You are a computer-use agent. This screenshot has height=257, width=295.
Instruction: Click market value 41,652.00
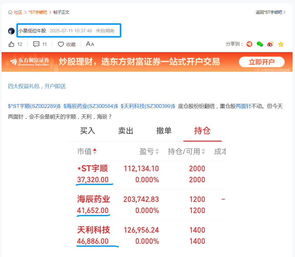point(93,210)
